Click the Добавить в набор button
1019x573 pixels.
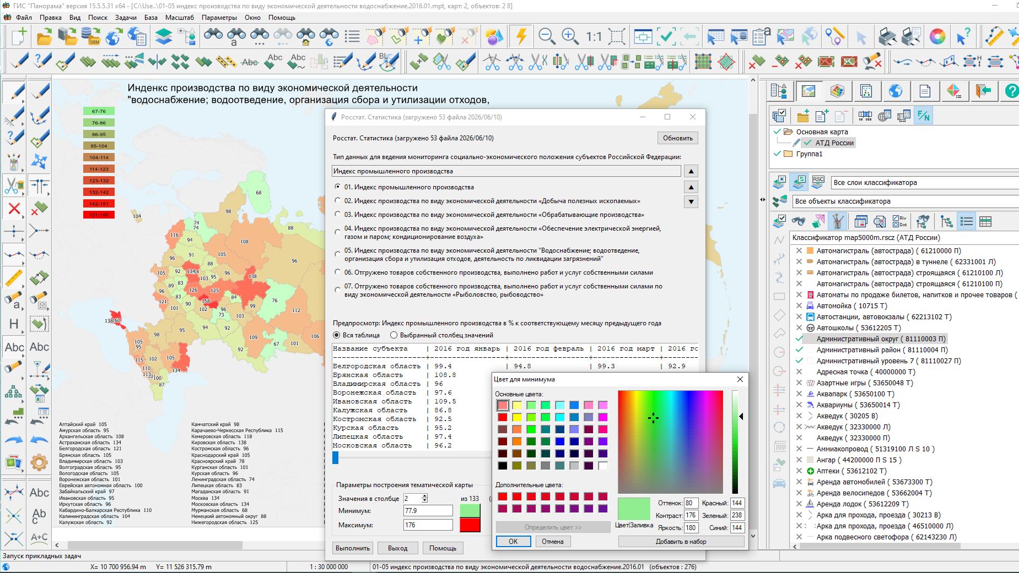pos(681,542)
